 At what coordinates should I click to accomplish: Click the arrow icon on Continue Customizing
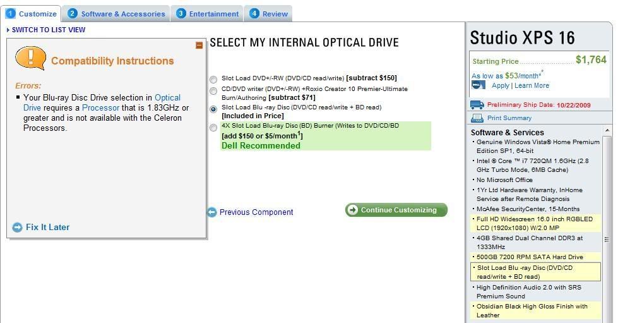pyautogui.click(x=352, y=210)
